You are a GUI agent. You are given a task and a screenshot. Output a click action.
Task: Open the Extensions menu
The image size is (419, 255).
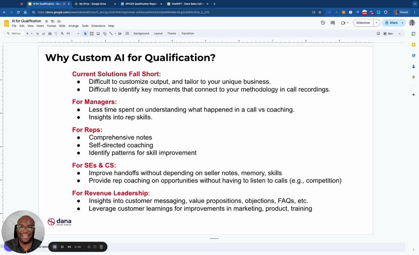[98, 26]
